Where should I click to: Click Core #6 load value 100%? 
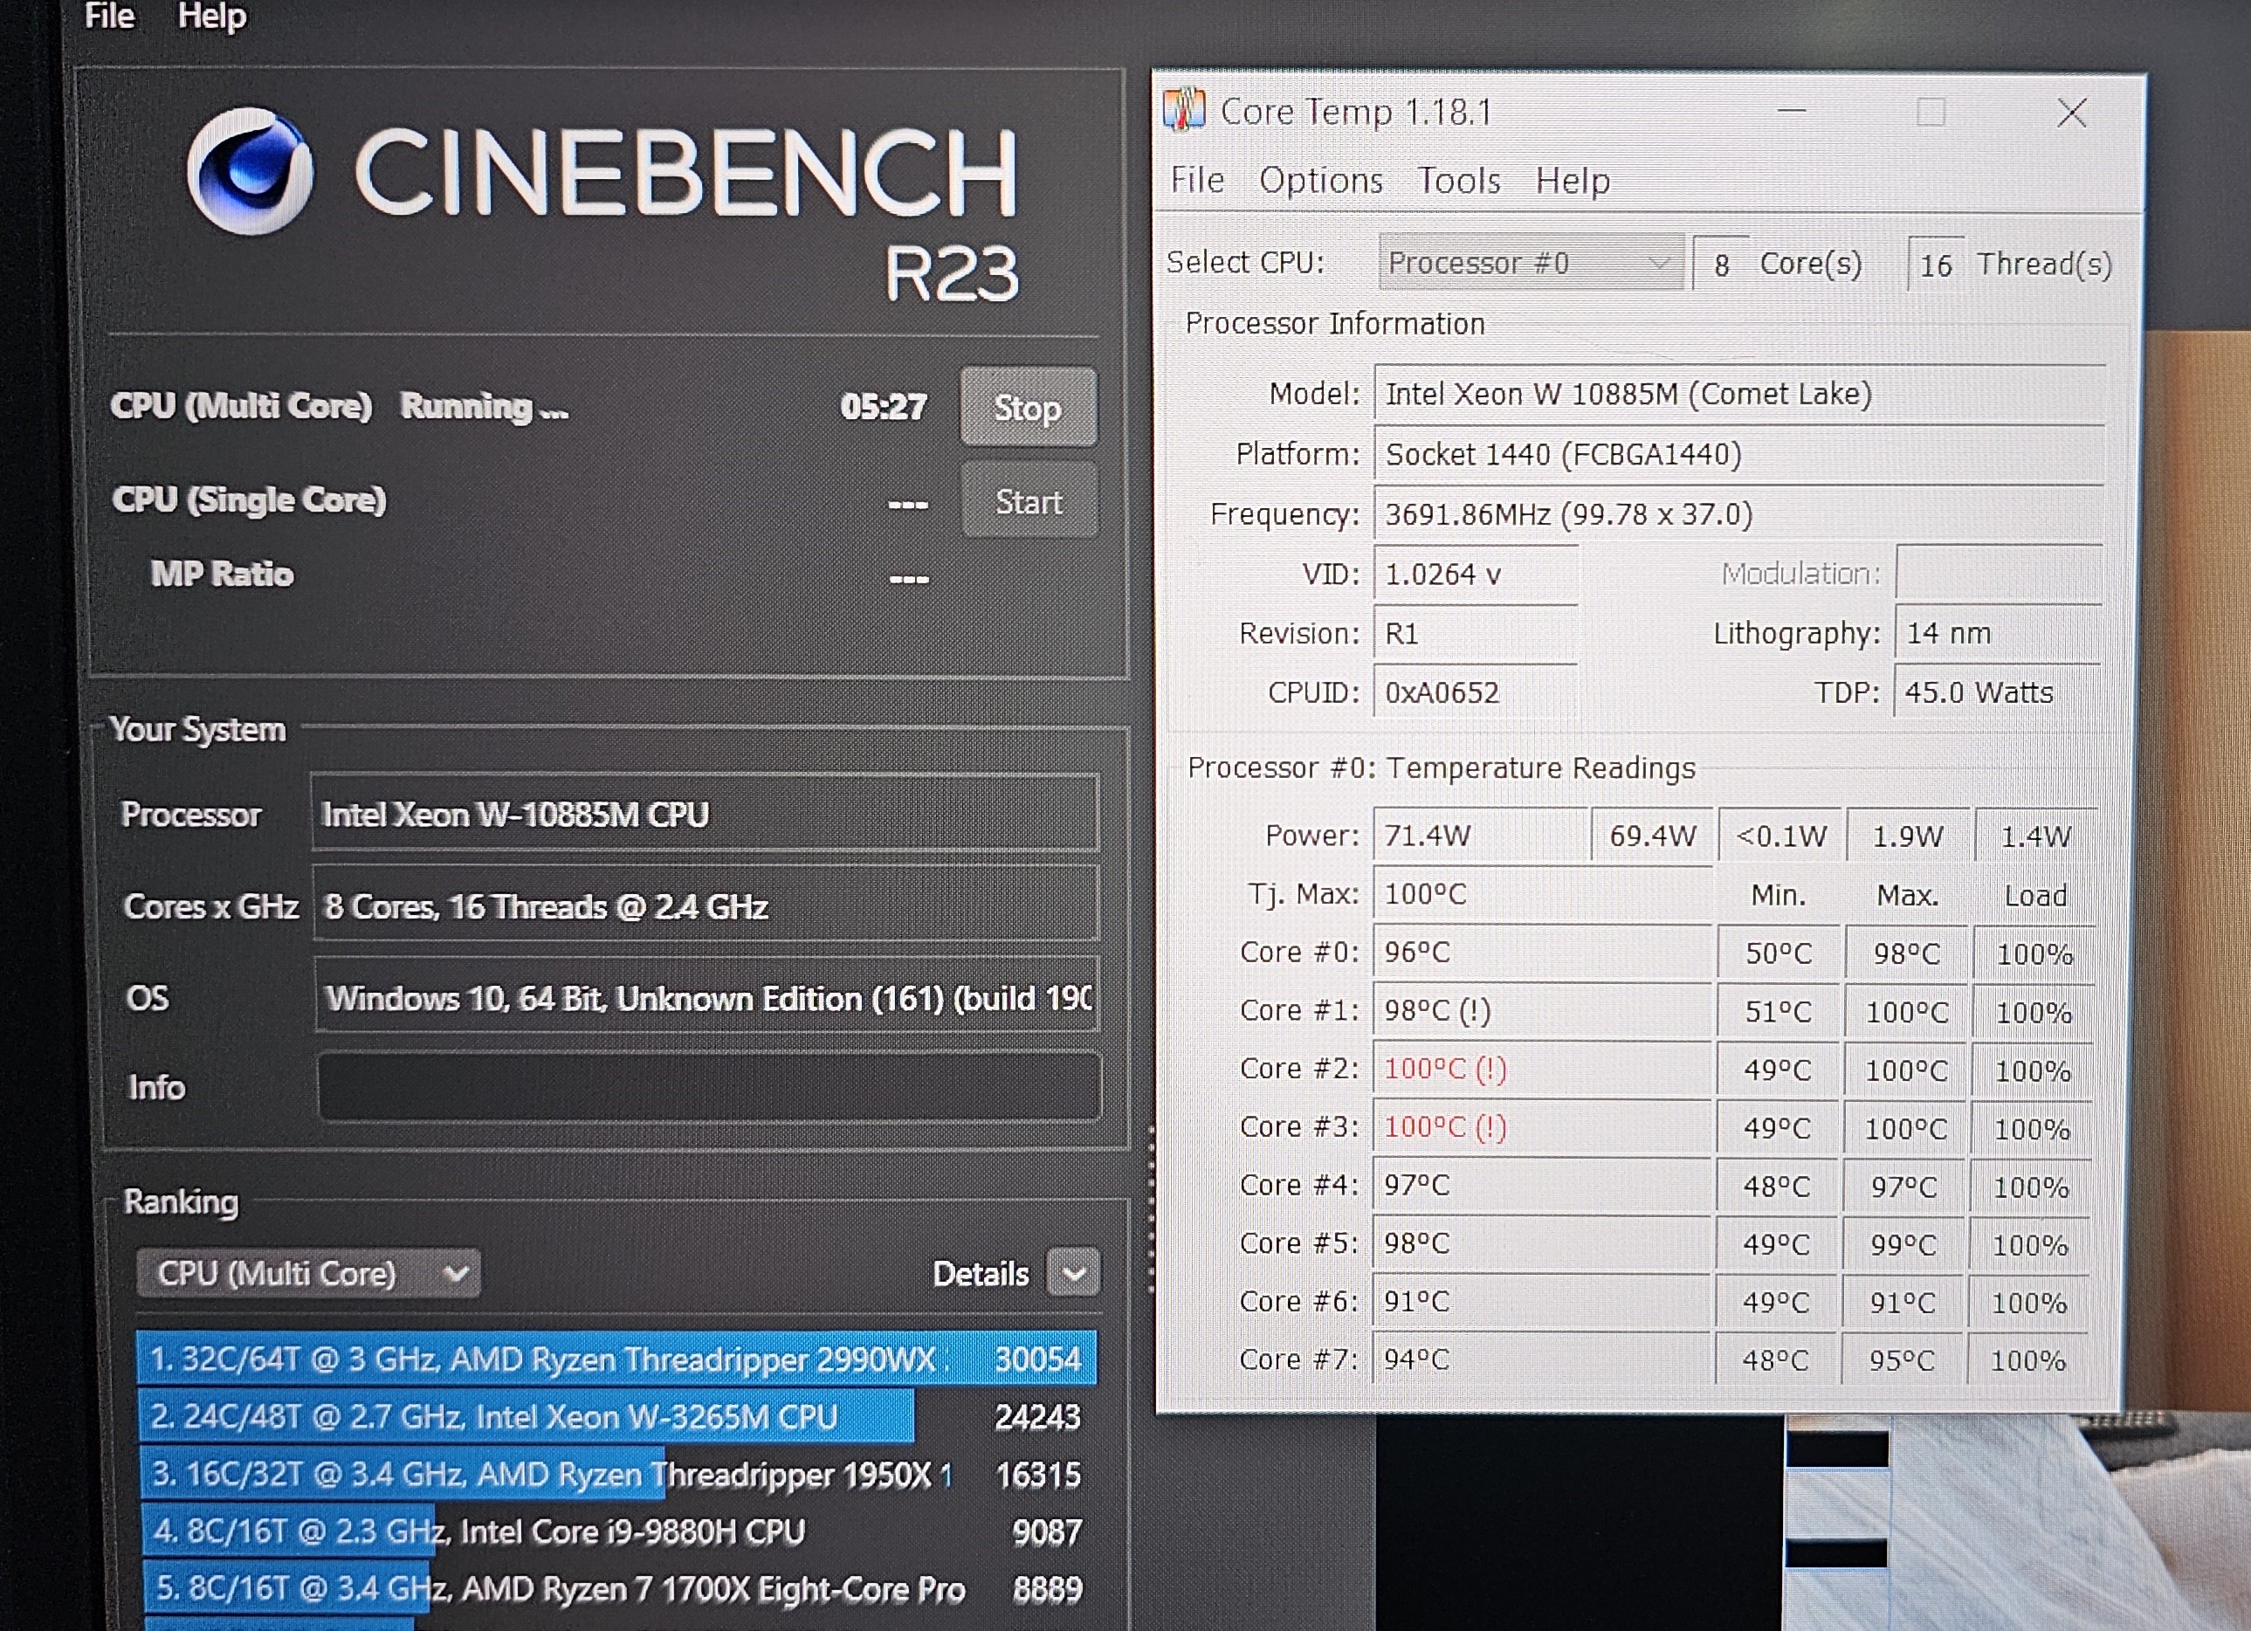(x=2030, y=1303)
